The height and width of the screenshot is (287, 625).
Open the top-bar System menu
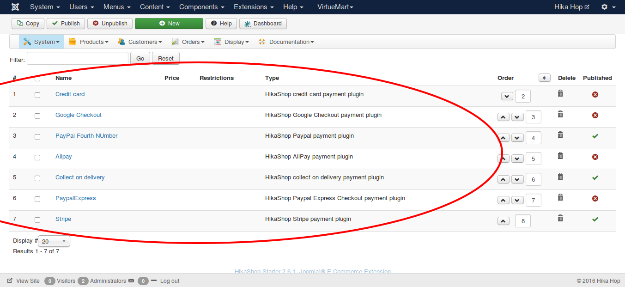click(x=45, y=7)
